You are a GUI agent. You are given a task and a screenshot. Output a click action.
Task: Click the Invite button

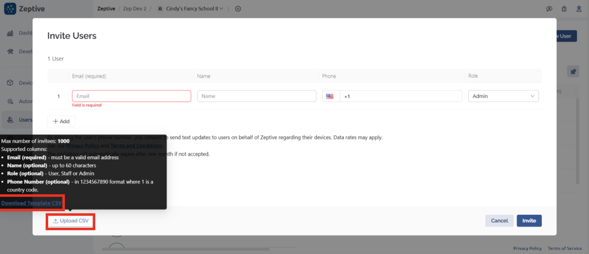pyautogui.click(x=529, y=221)
